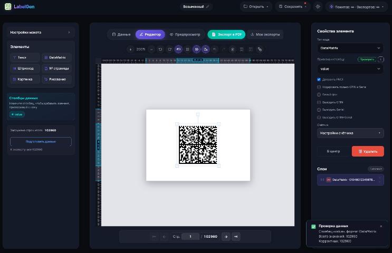Click the rotation handle above the DataMatrix
Viewport: 392px width, 253px height.
pos(198,114)
